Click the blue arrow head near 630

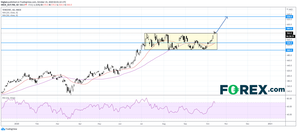click(x=227, y=18)
